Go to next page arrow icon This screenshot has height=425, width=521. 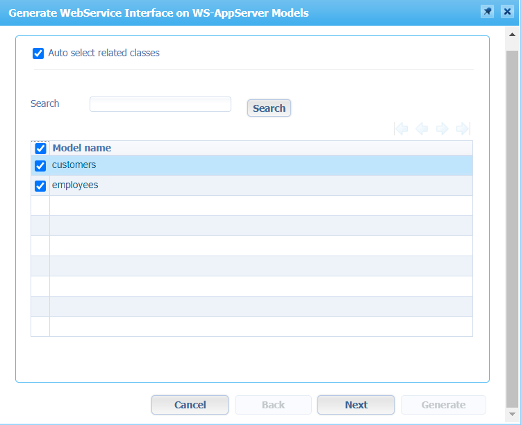(x=443, y=128)
